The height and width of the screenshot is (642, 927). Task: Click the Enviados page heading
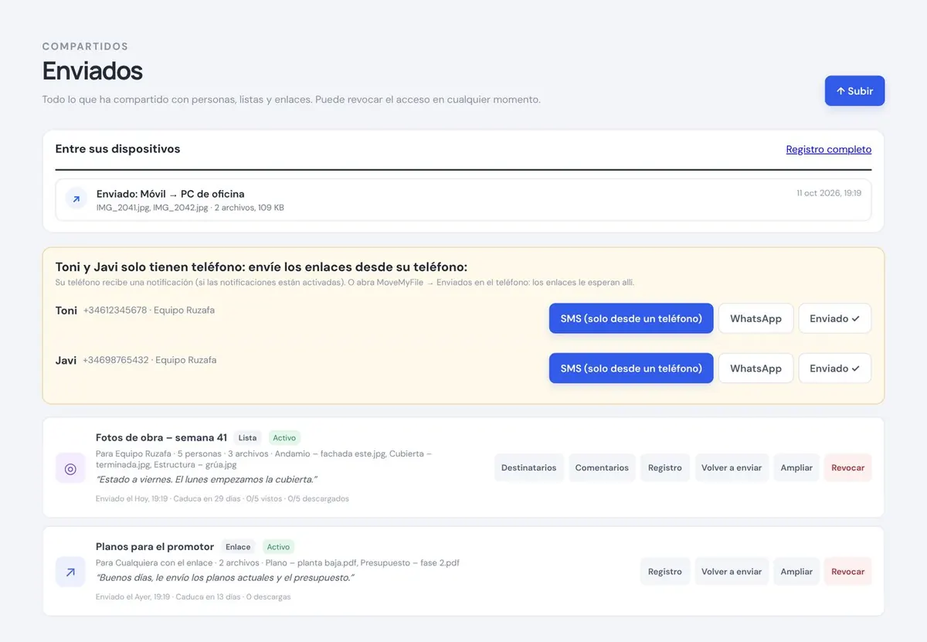(93, 71)
